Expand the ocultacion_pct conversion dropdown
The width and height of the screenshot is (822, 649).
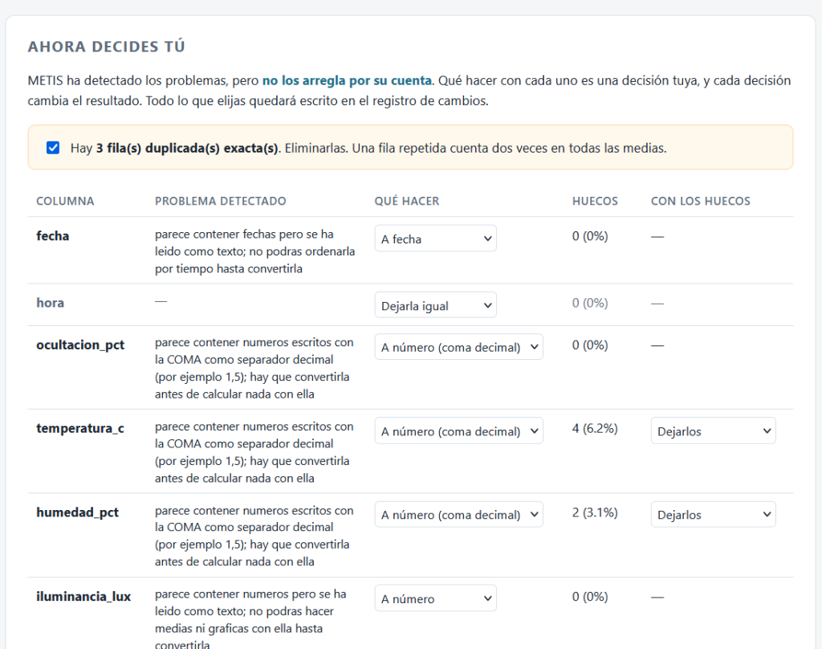[x=458, y=347]
